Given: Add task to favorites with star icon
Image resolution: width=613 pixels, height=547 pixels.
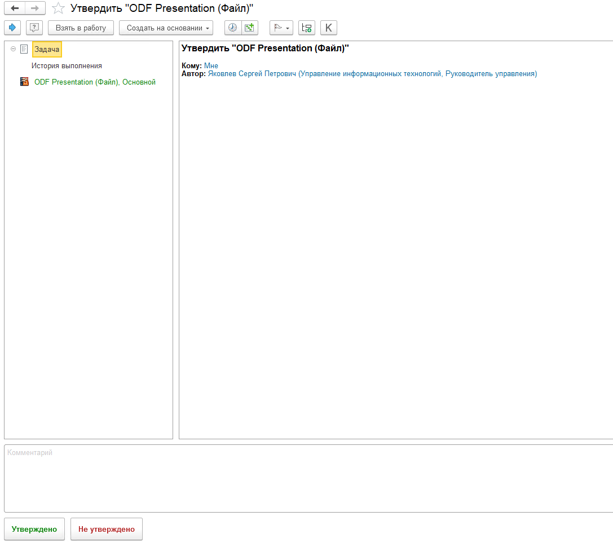Looking at the screenshot, I should tap(58, 8).
